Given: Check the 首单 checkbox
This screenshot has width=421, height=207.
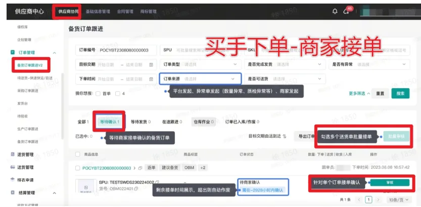Looking at the screenshot, I should 98,94.
